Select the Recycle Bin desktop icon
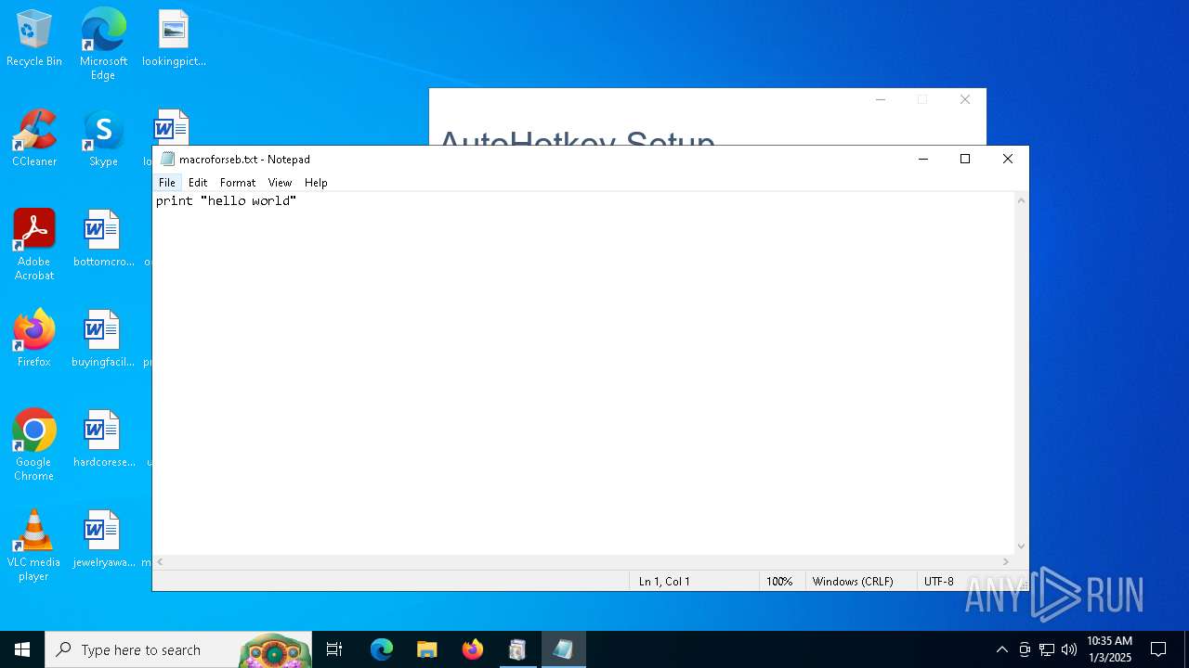 point(34,39)
